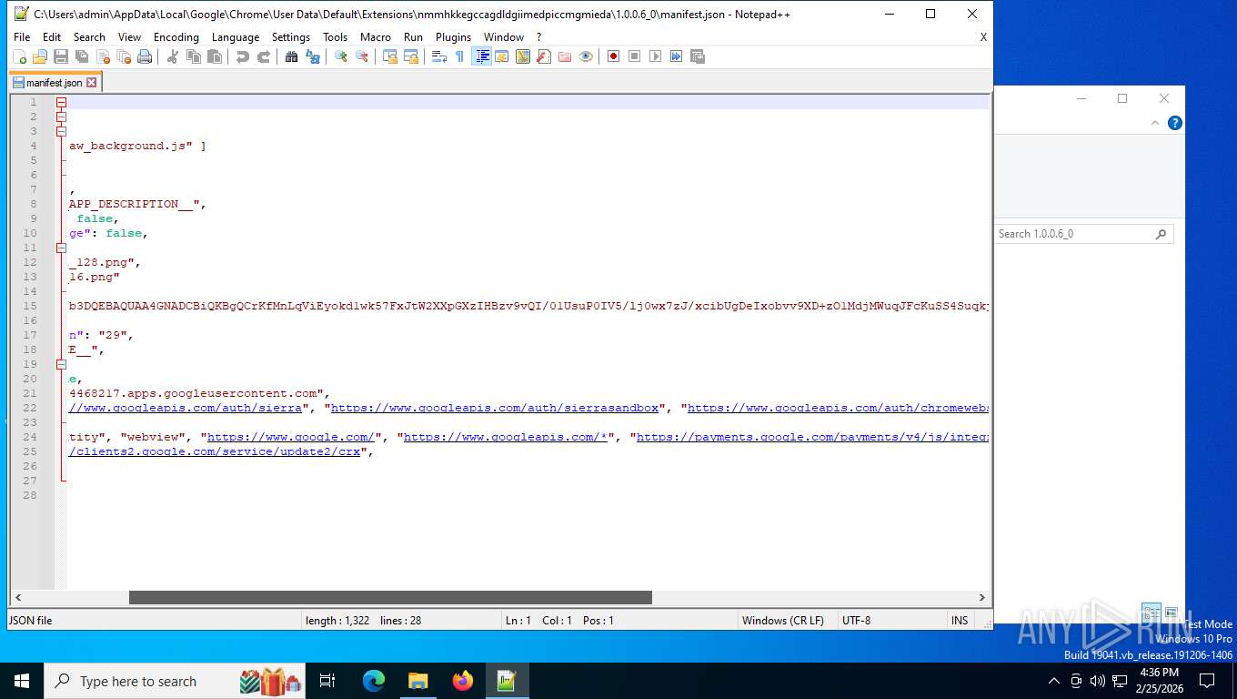Click the Search 1.0.0.6_0 field
Image resolution: width=1237 pixels, height=699 pixels.
point(1083,234)
